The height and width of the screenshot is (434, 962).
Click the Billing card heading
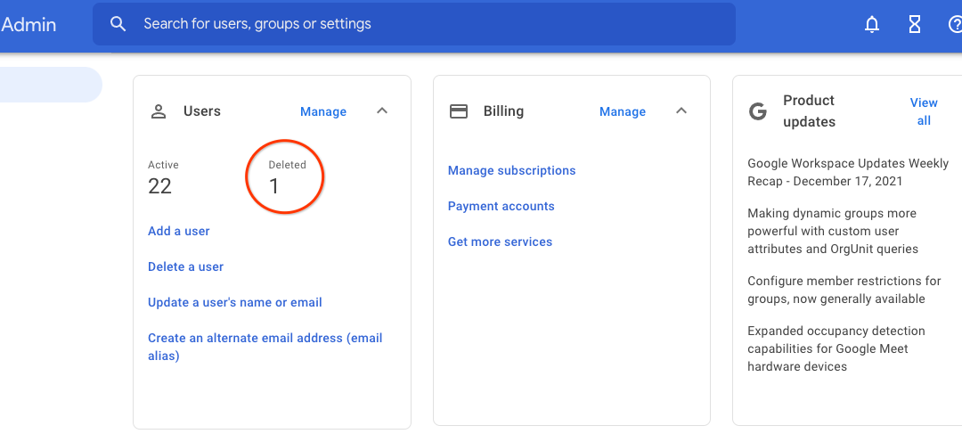[x=503, y=111]
